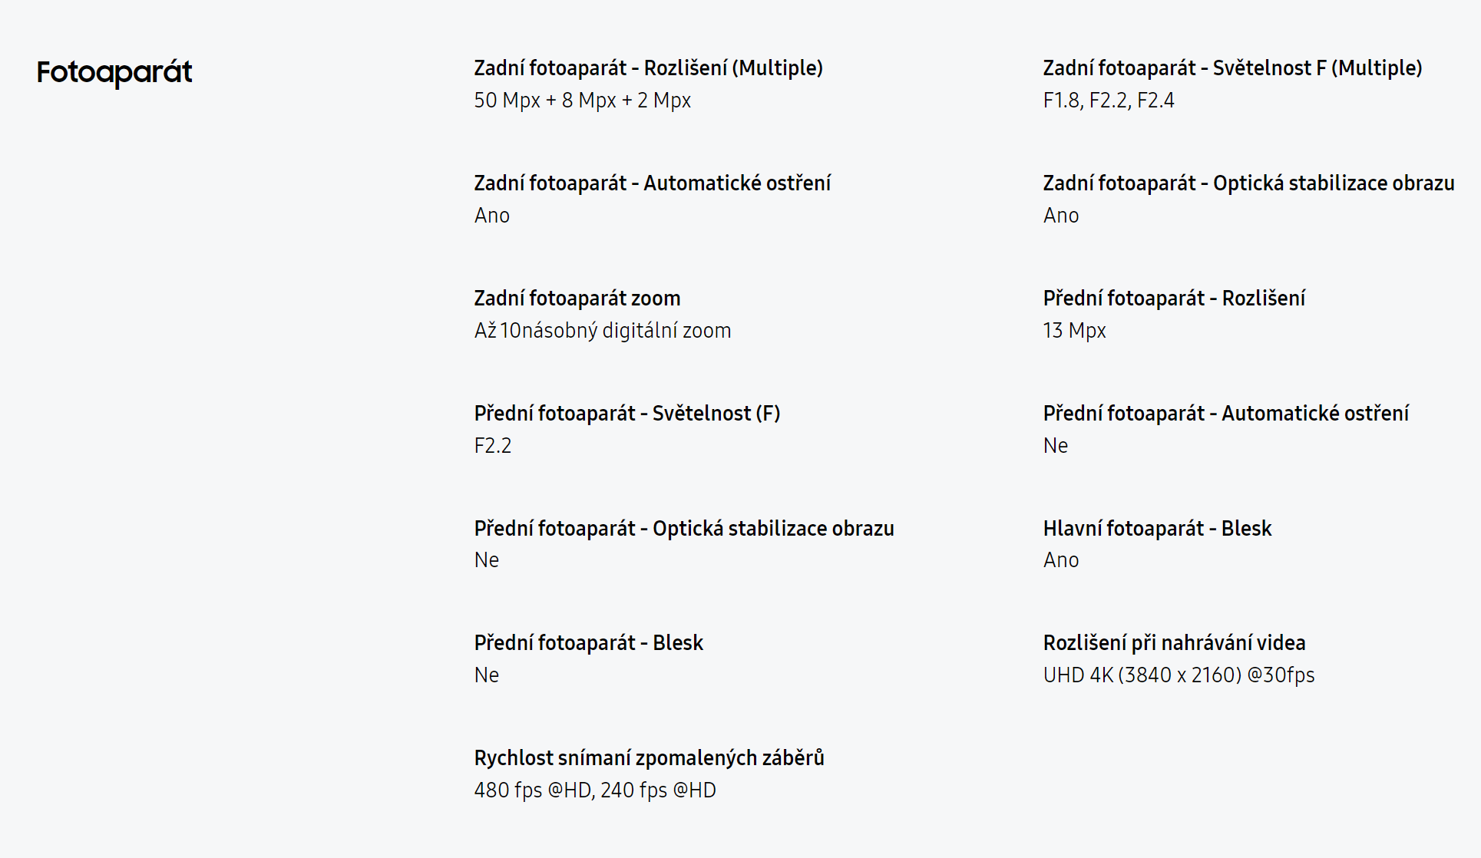This screenshot has width=1481, height=858.
Task: Click the Až 10násobný digitální zoom text
Action: tap(602, 331)
